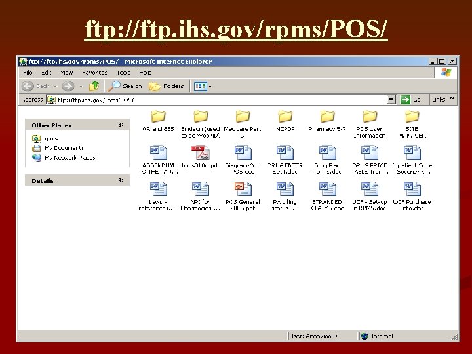Click the Search toolbar button
The image size is (472, 354).
click(125, 87)
